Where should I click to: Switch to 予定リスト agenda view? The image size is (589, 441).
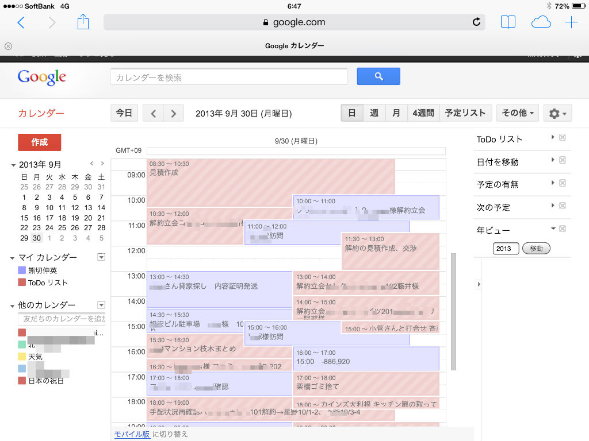click(x=465, y=113)
